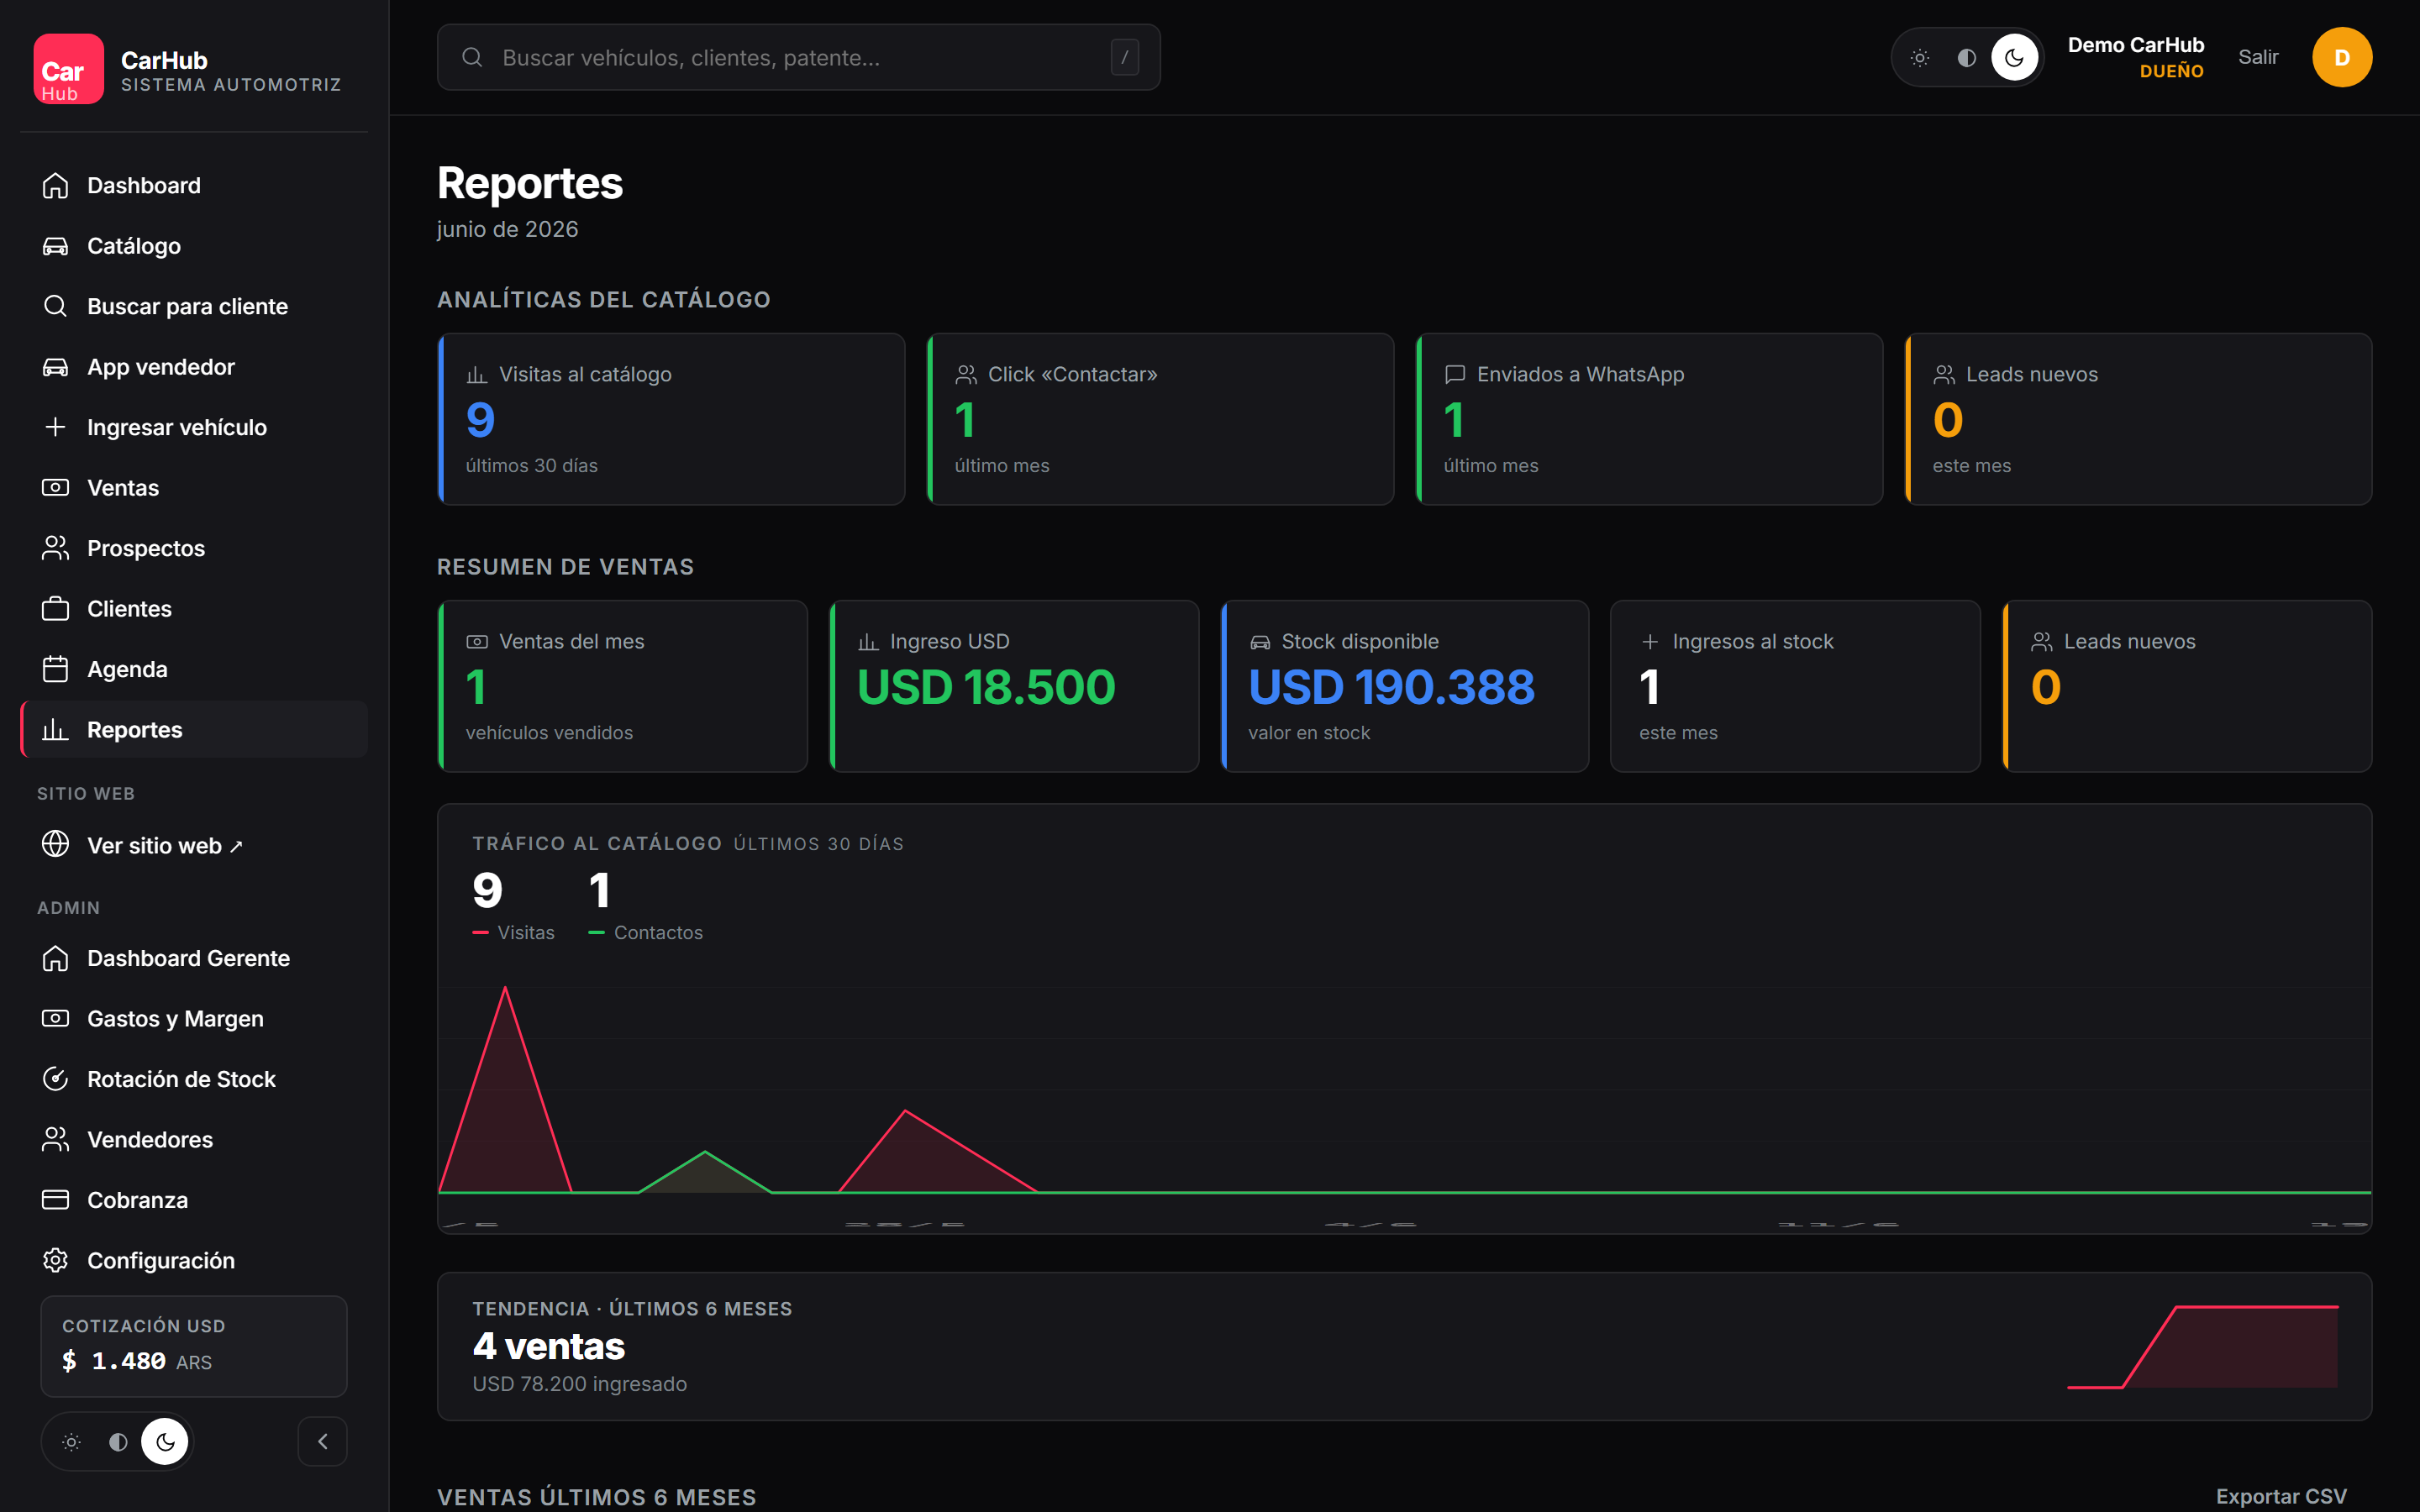Click the slash shortcut key badge
Image resolution: width=2420 pixels, height=1512 pixels.
point(1124,57)
